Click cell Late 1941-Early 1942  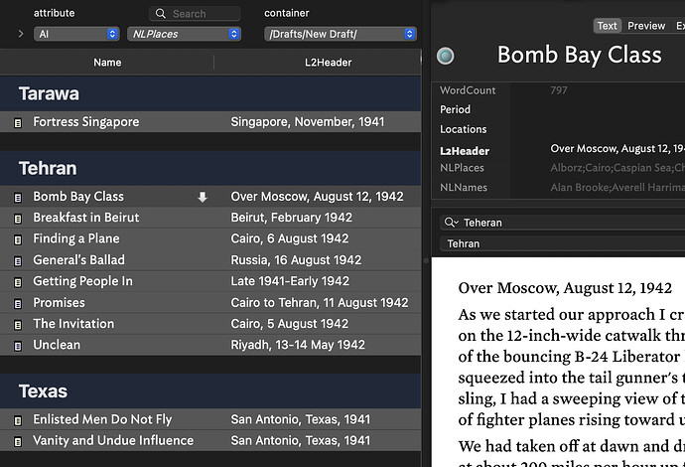(290, 281)
